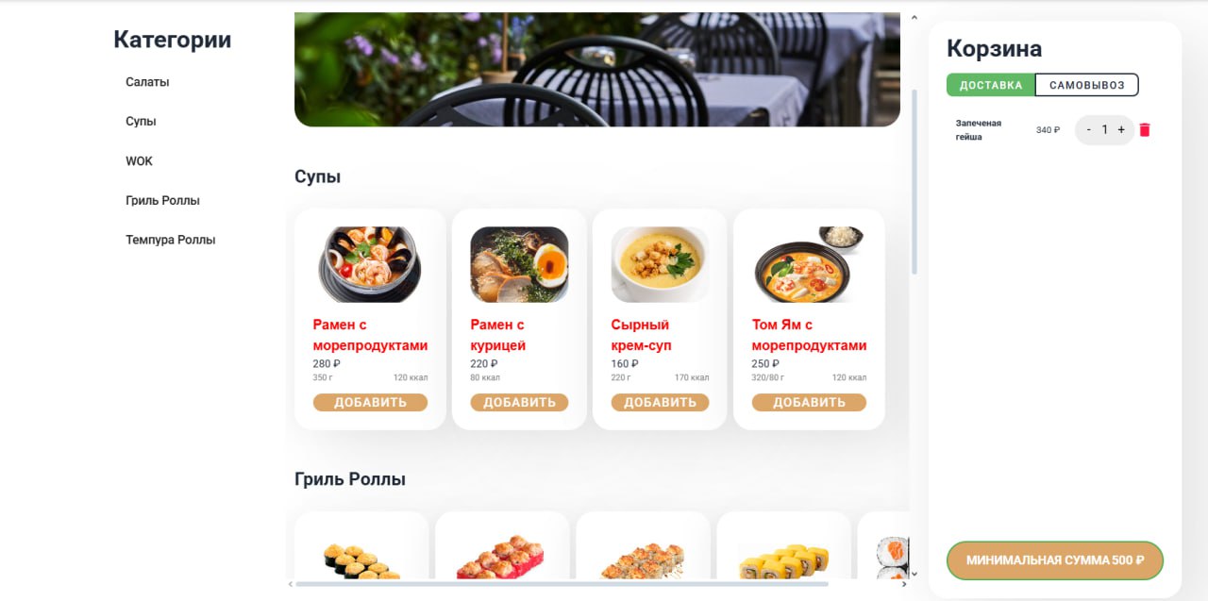Click the Том Ям с морепродуктами title
Screen dimensions: 1208x601
coord(809,335)
